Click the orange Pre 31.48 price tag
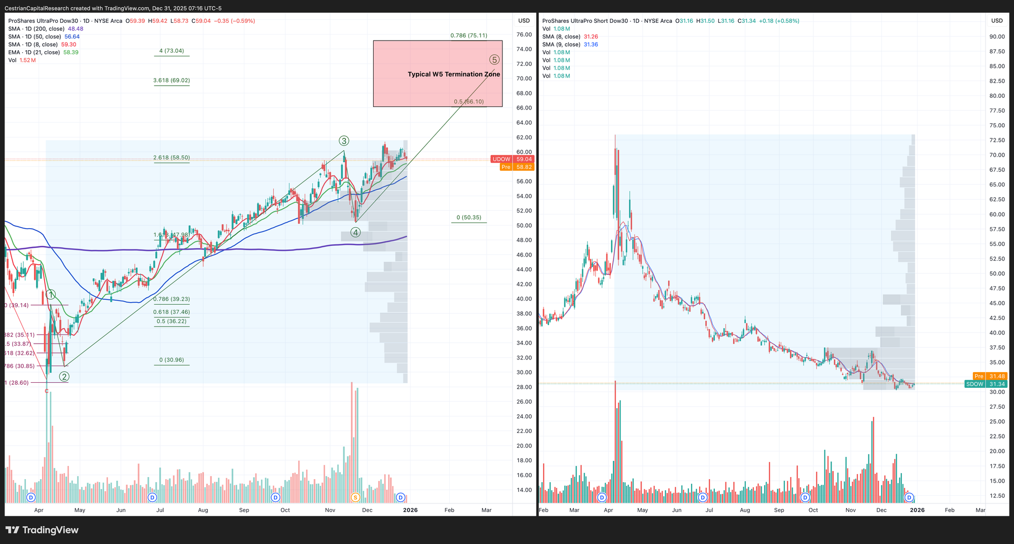 990,376
